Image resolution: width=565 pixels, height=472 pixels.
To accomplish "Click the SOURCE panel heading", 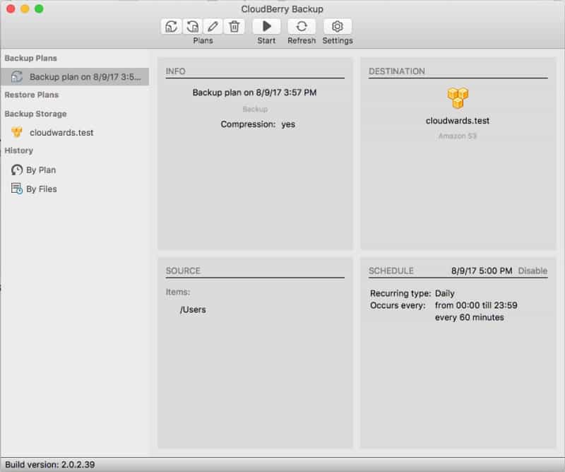I will point(183,271).
